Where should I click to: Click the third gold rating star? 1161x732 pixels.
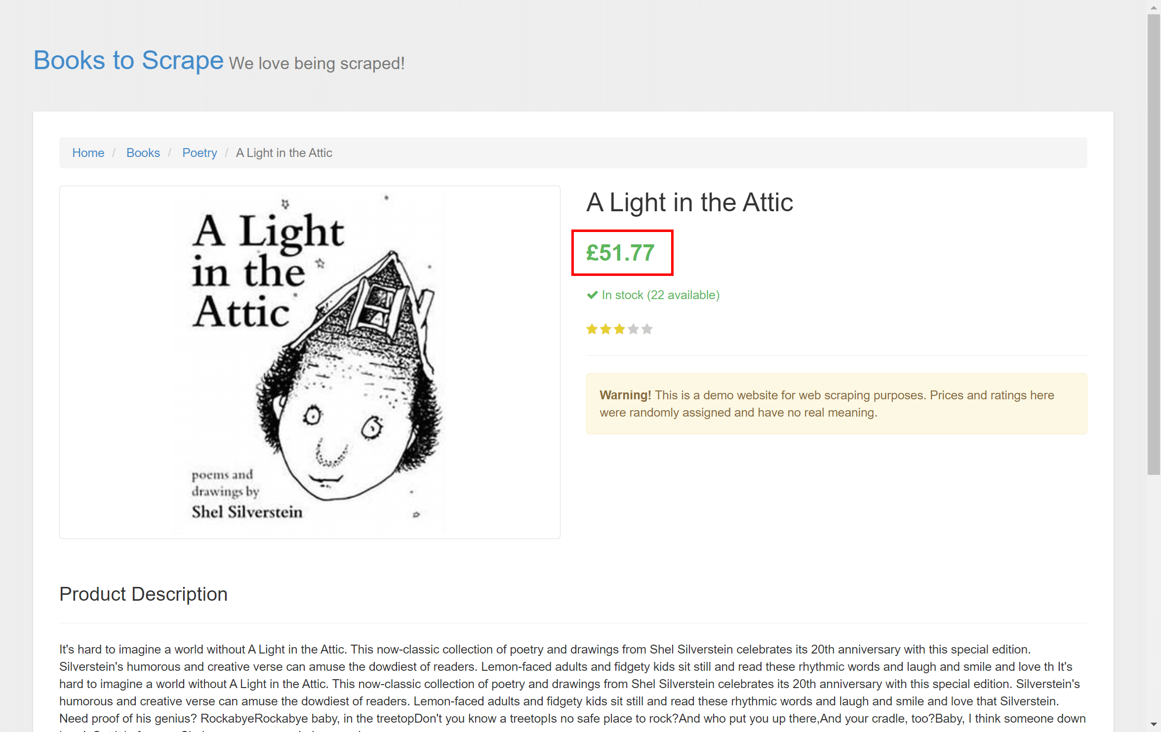[x=620, y=329]
